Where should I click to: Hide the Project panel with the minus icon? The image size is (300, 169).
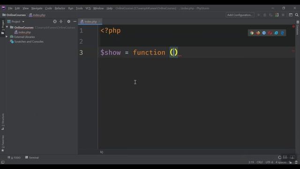[x=75, y=22]
